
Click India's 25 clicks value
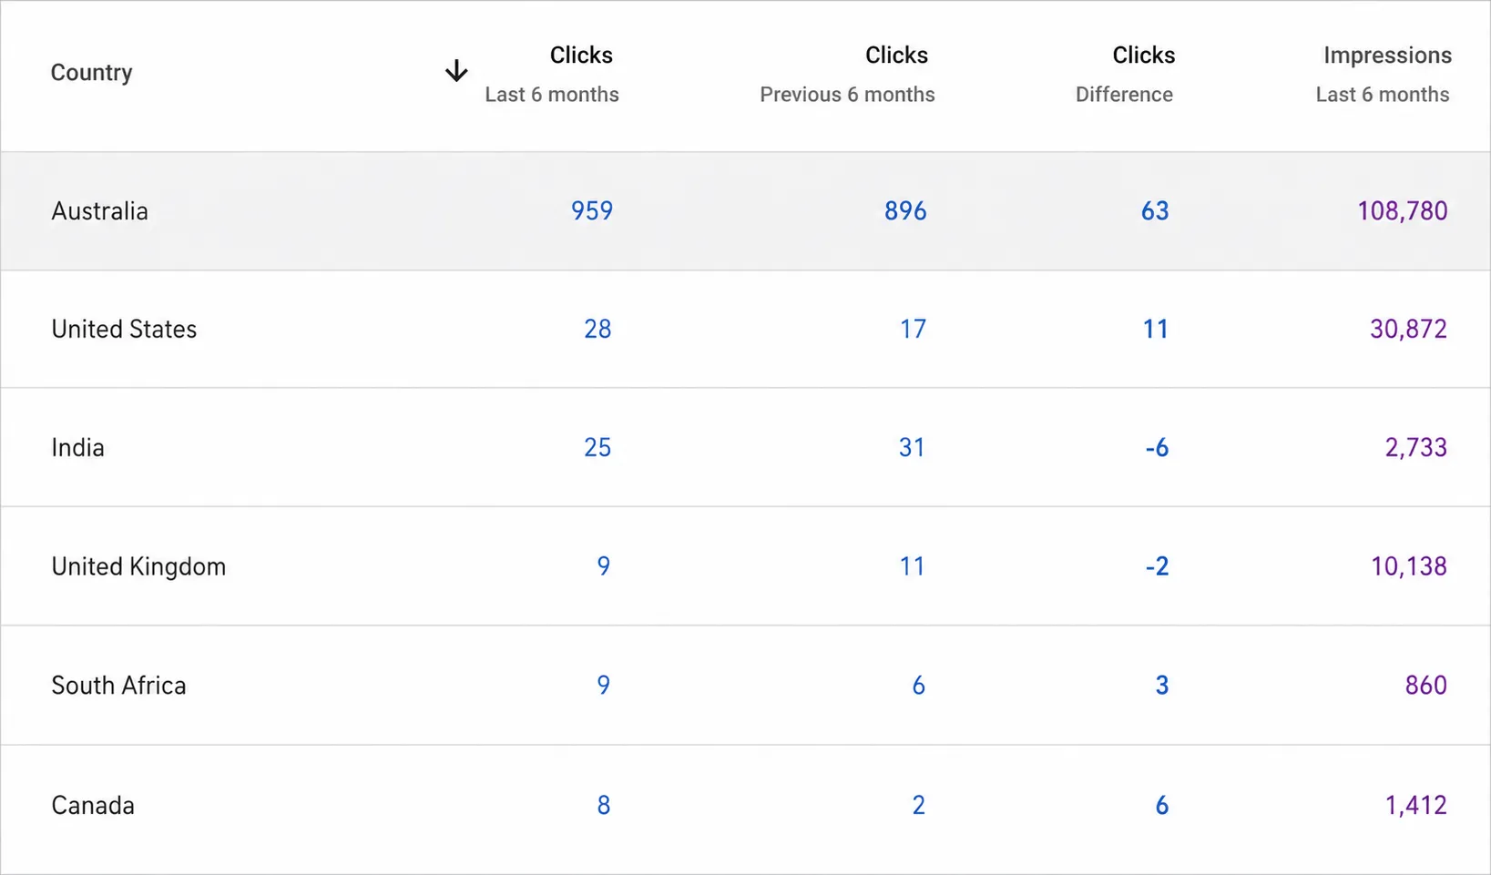tap(597, 448)
